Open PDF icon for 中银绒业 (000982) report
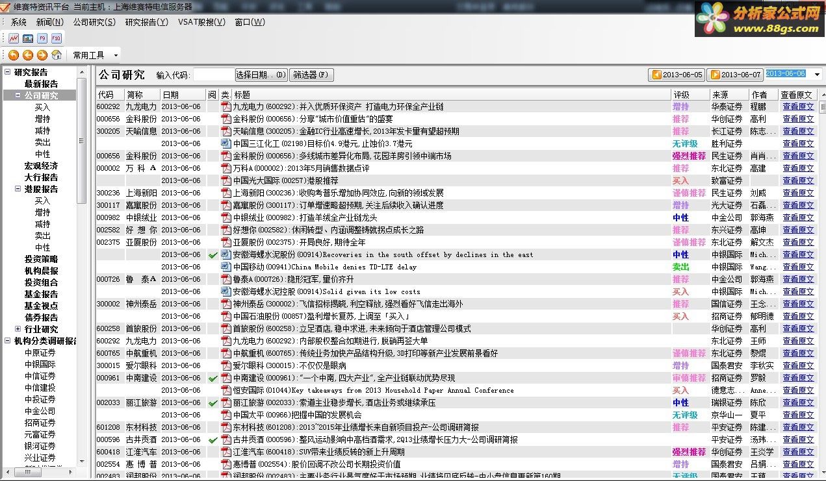This screenshot has height=481, width=826. pyautogui.click(x=226, y=217)
